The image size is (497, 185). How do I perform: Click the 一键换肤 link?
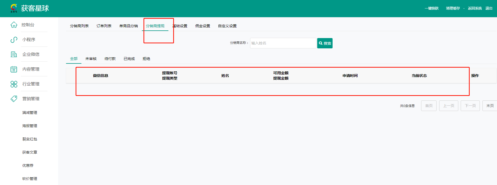click(431, 8)
